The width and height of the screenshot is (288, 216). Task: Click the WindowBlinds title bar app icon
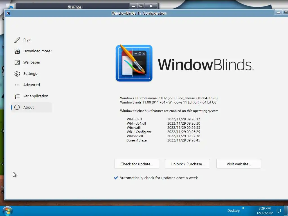click(x=8, y=13)
